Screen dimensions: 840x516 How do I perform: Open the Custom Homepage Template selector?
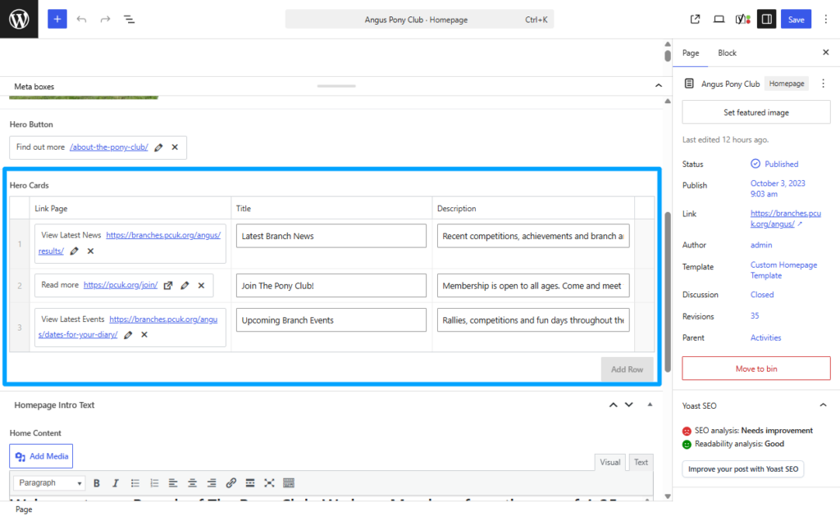tap(783, 270)
